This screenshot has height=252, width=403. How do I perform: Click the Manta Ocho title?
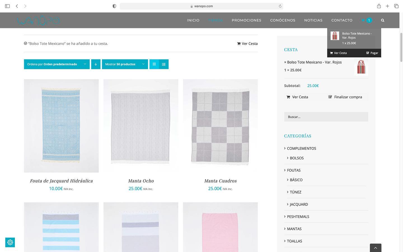point(141,181)
